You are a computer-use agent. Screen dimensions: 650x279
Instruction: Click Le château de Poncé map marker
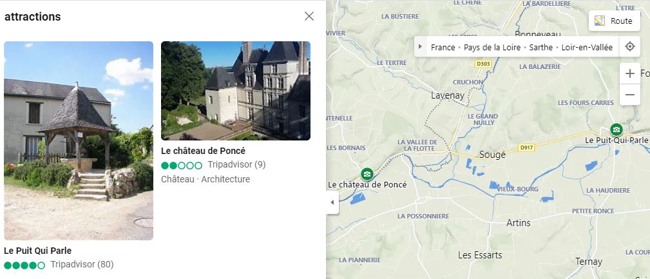click(367, 174)
